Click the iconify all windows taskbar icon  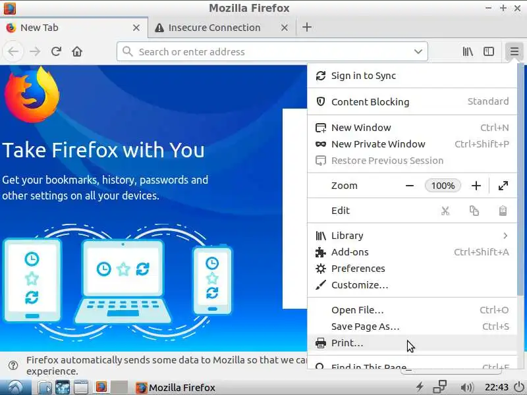(x=80, y=387)
